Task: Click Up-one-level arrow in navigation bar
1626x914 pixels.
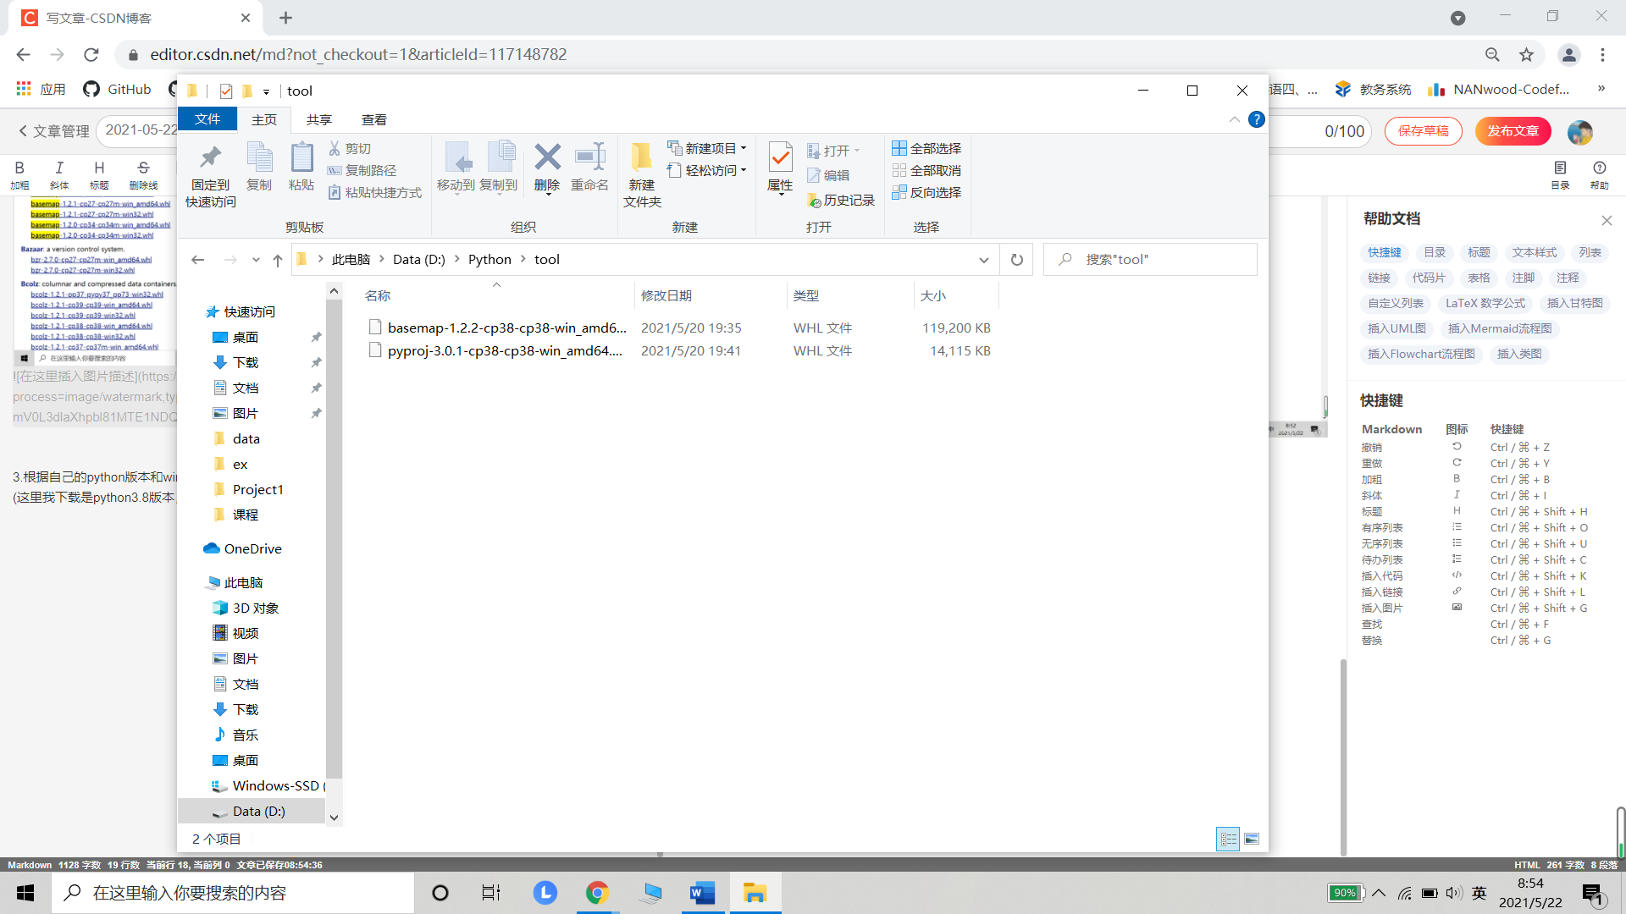Action: [x=278, y=260]
